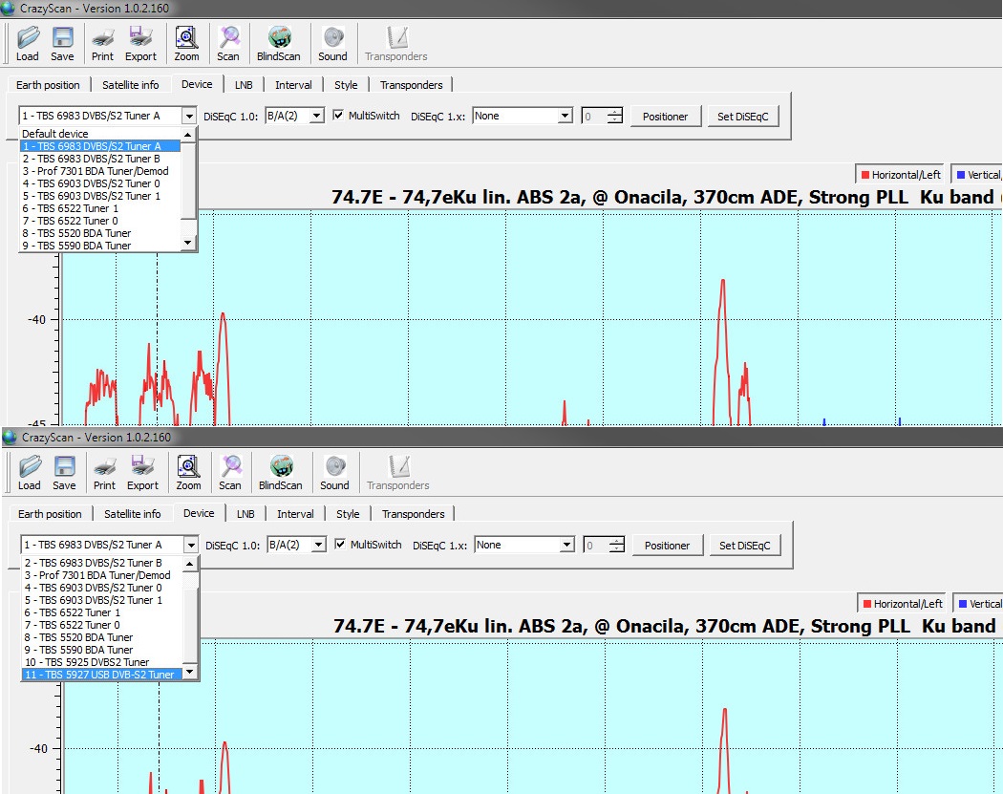Click Horizontal/Left legend in bottom chart
1003x794 pixels.
point(903,604)
